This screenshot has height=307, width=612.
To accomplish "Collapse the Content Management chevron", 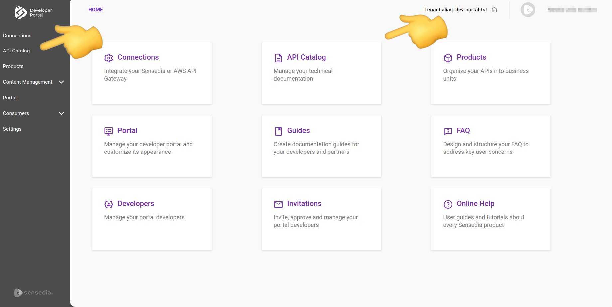I will (61, 82).
